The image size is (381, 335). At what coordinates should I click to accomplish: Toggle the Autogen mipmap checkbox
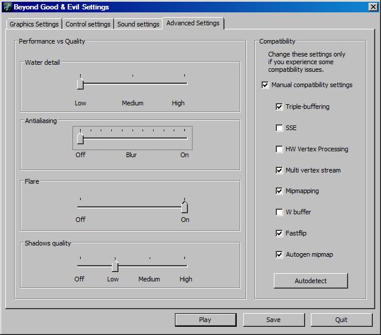tap(279, 254)
